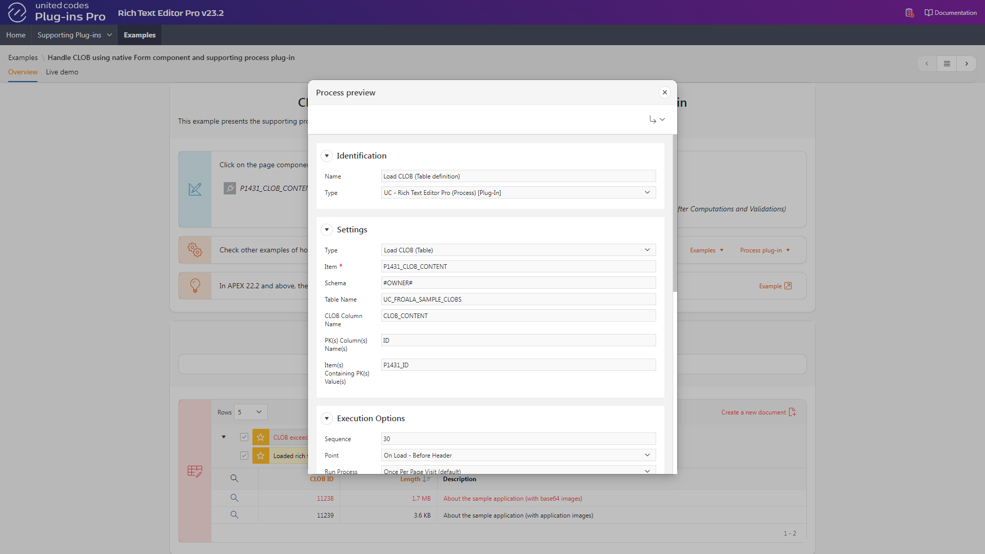Click the P1431_CLOB_CONTENT component icon
This screenshot has width=985, height=554.
(x=230, y=188)
